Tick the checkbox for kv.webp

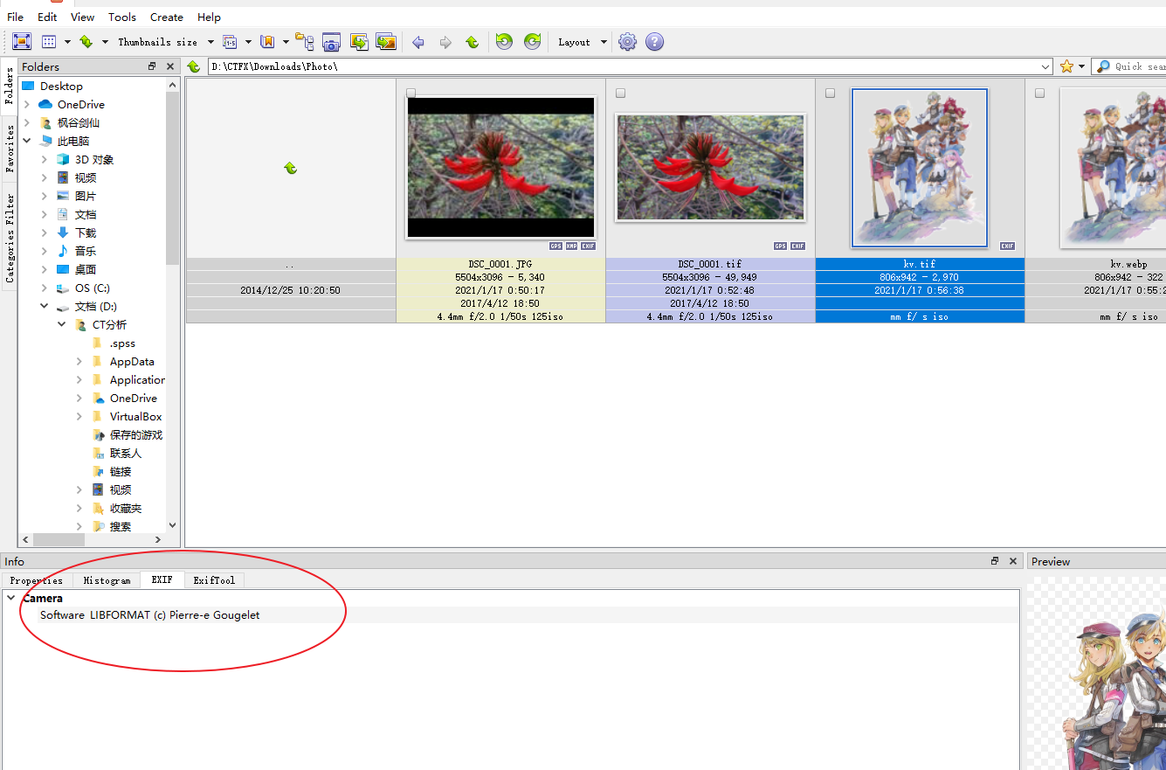(1040, 93)
